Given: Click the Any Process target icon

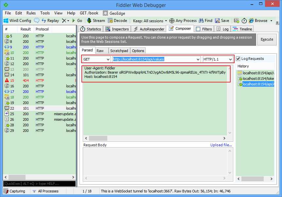Looking at the screenshot, I should pos(172,21).
